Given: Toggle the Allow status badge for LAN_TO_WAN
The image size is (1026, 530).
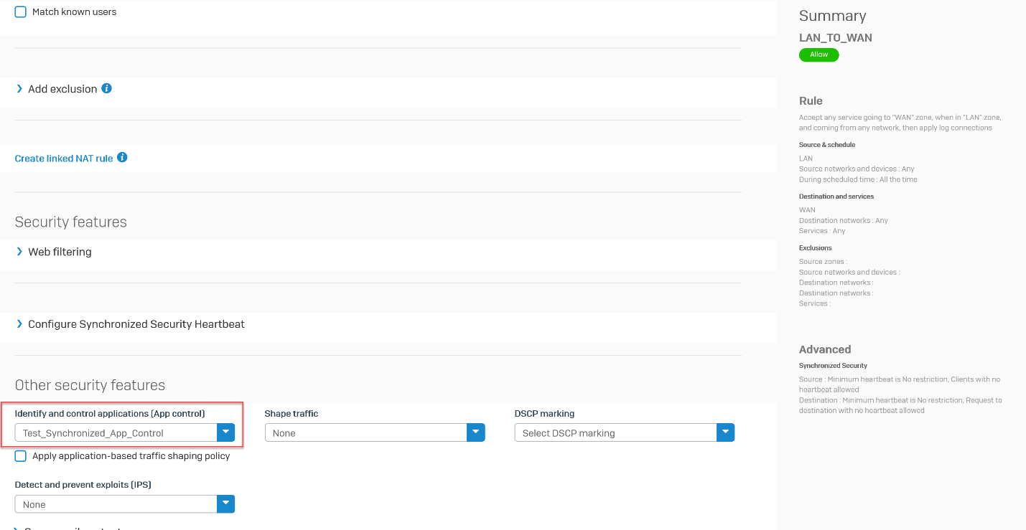Looking at the screenshot, I should pyautogui.click(x=819, y=55).
